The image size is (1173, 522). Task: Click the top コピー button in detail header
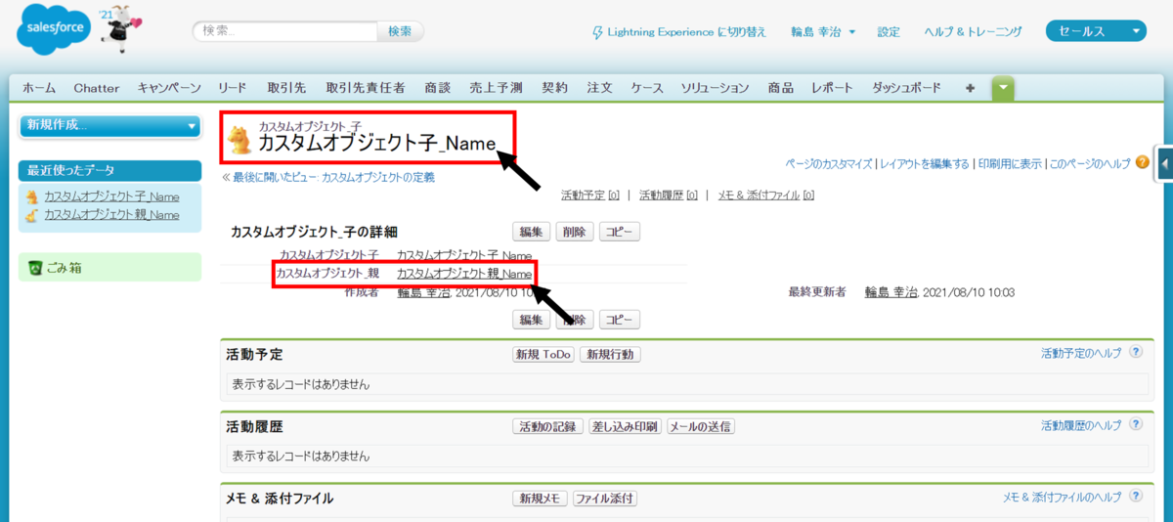620,232
